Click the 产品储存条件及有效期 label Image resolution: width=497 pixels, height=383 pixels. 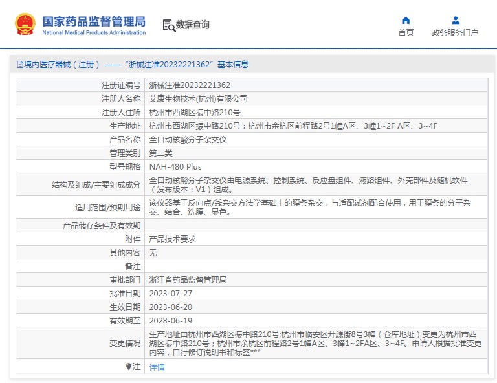(102, 226)
